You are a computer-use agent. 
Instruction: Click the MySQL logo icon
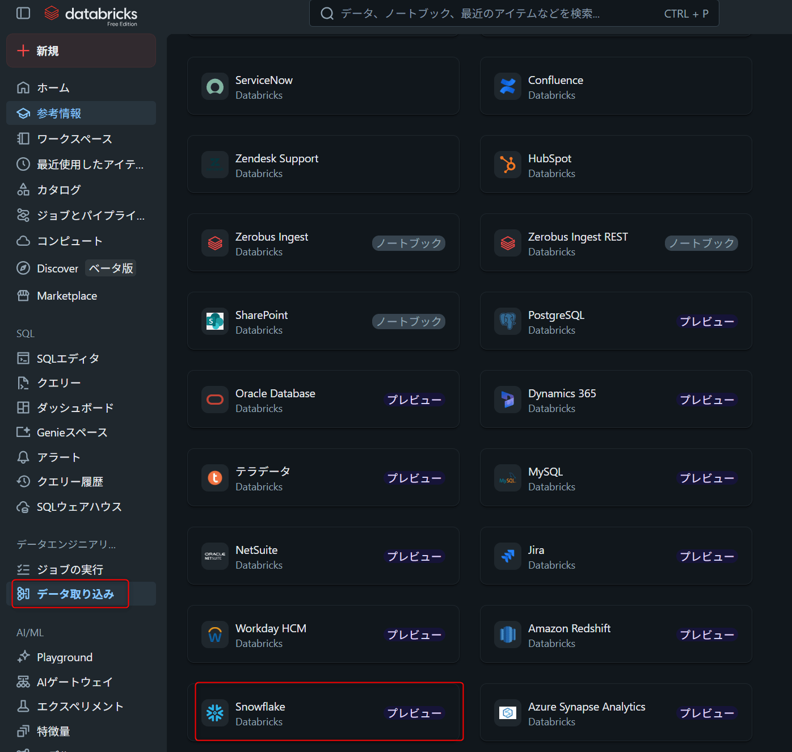coord(508,478)
